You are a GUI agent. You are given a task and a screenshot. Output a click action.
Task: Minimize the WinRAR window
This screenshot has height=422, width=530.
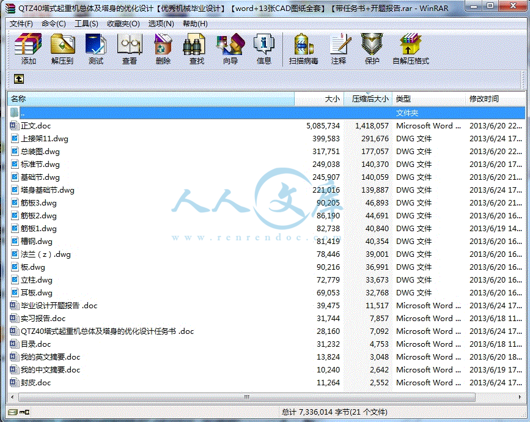pos(474,6)
